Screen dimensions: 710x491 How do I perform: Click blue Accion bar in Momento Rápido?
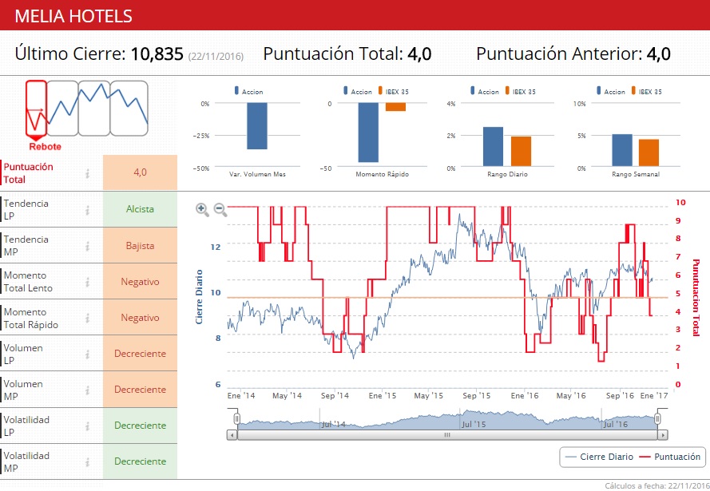pos(368,133)
